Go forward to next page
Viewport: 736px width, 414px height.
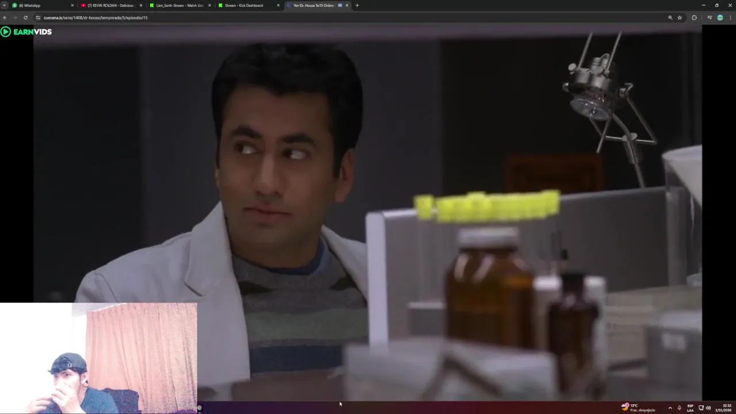[x=15, y=18]
